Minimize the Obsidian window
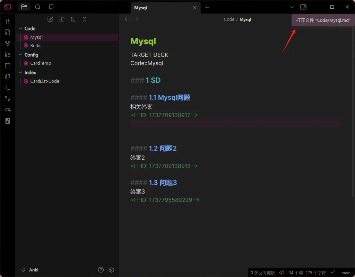The height and width of the screenshot is (277, 355). [x=317, y=7]
